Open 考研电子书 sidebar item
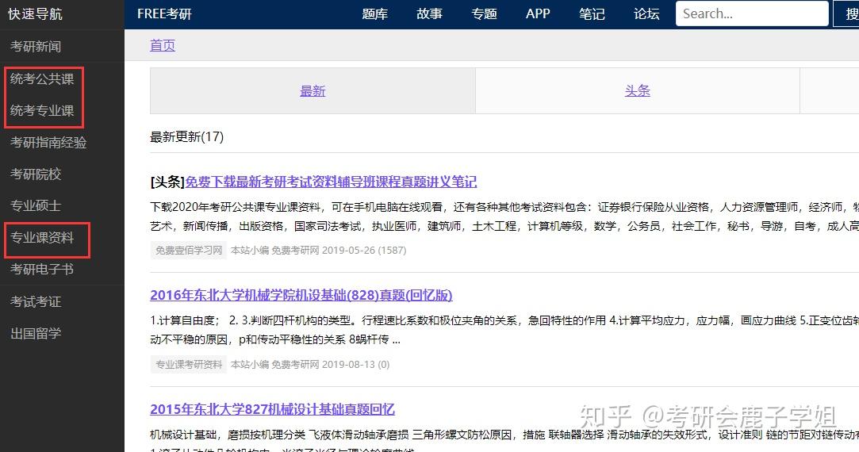The height and width of the screenshot is (452, 859). click(x=42, y=270)
